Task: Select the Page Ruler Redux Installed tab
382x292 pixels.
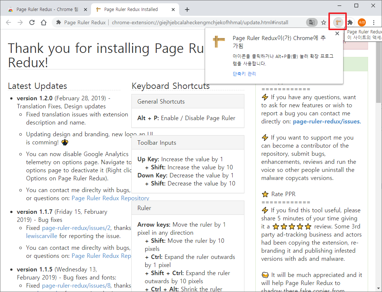Action: (x=135, y=10)
